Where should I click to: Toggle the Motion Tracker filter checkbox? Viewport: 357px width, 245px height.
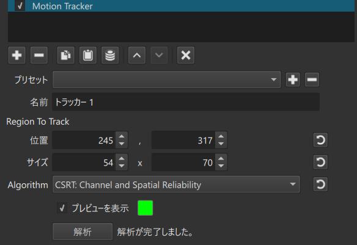(x=20, y=5)
